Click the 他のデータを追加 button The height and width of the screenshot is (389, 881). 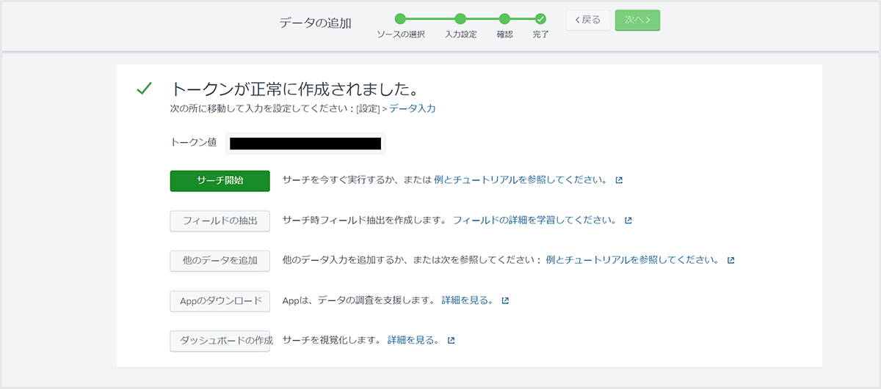tap(220, 261)
